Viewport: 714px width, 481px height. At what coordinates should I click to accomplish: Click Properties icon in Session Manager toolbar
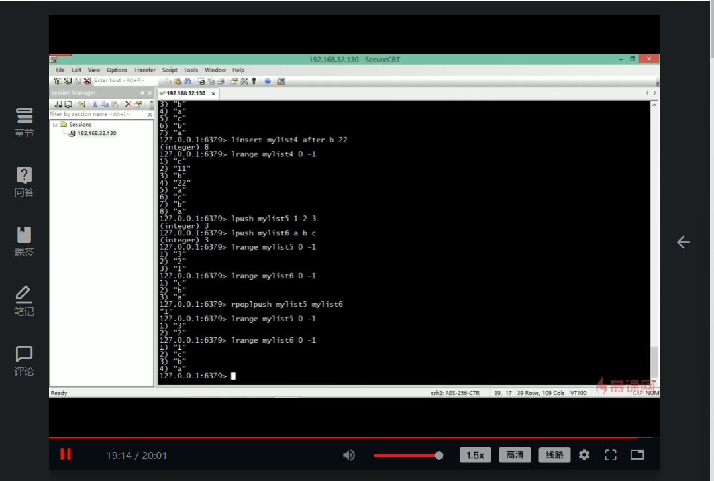[x=138, y=104]
